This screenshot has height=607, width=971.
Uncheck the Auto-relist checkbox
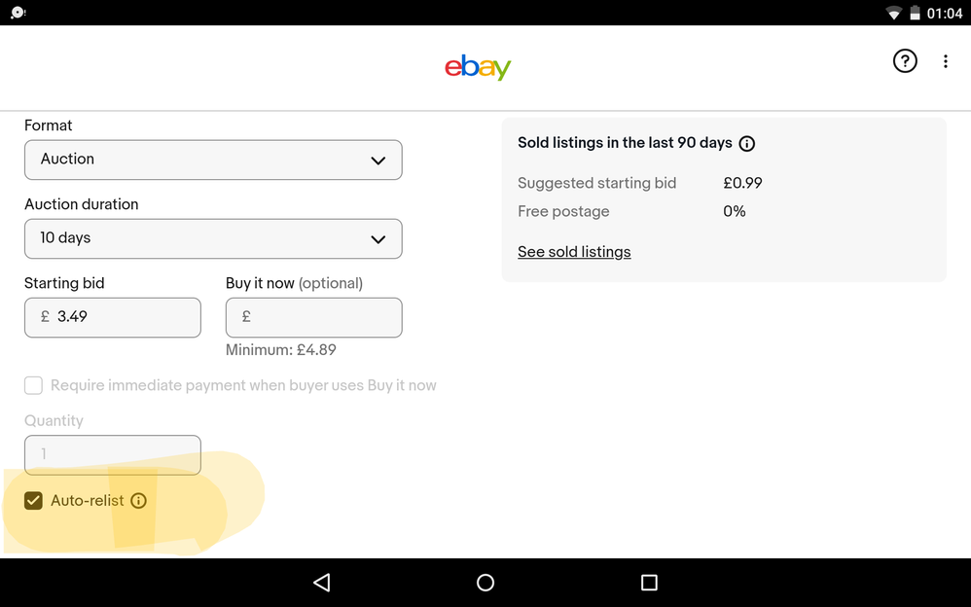coord(34,501)
